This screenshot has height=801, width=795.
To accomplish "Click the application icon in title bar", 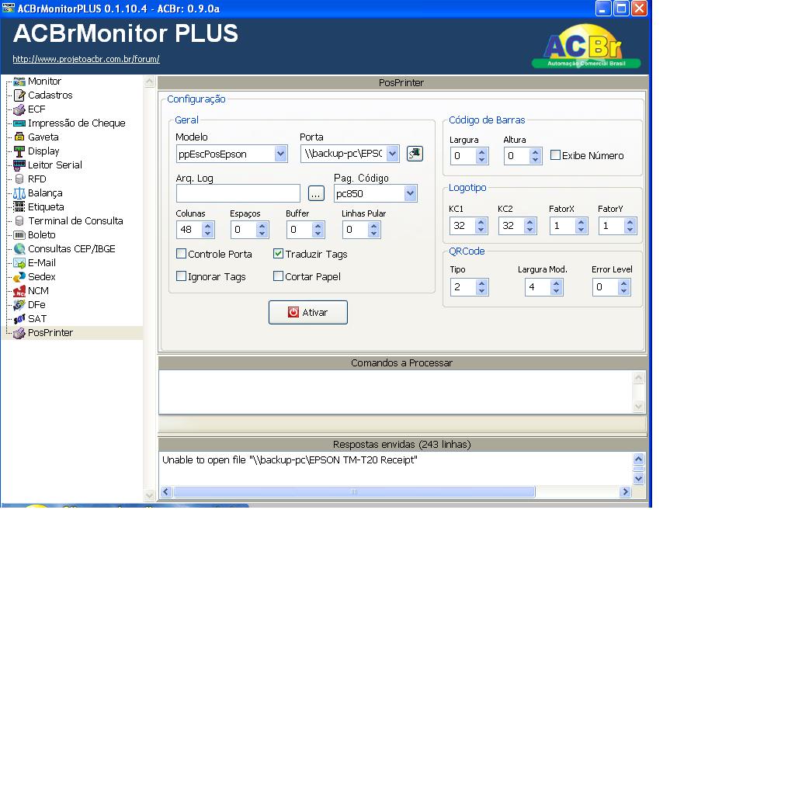I will (8, 9).
